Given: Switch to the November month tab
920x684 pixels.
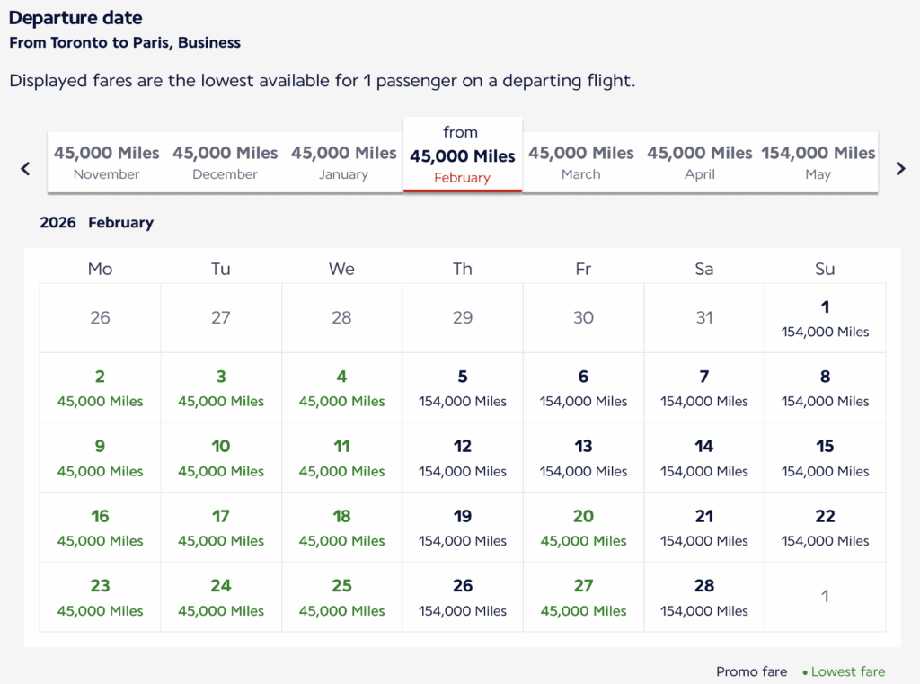Looking at the screenshot, I should (x=107, y=163).
